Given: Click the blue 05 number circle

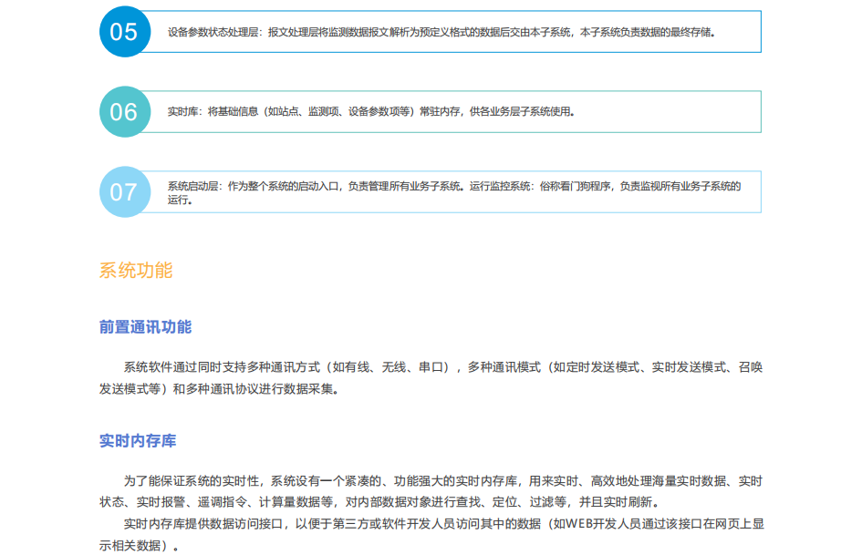Looking at the screenshot, I should pos(123,32).
